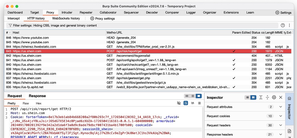Switch to the Logger tab
Image resolution: width=297 pixels, height=138 pixels.
point(191,12)
